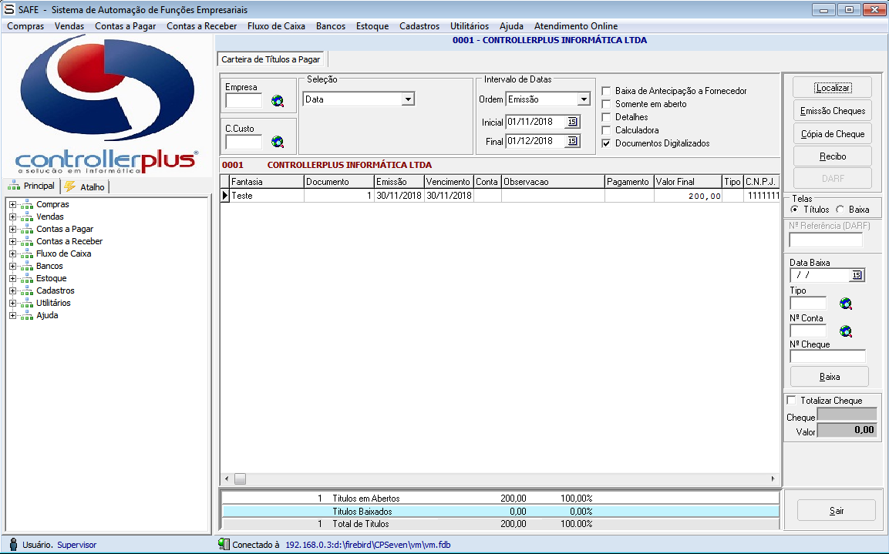Image resolution: width=889 pixels, height=554 pixels.
Task: Click the user icon in status bar
Action: tap(14, 545)
